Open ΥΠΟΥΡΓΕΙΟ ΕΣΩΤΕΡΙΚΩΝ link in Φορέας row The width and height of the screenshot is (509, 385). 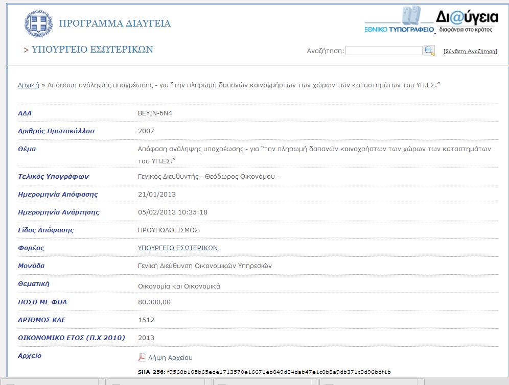[178, 248]
